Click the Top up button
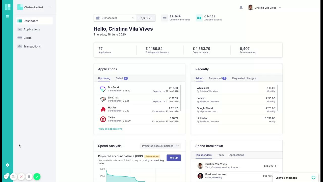323x182 pixels. (x=174, y=158)
